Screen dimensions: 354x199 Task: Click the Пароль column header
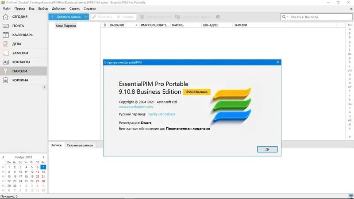pyautogui.click(x=186, y=25)
